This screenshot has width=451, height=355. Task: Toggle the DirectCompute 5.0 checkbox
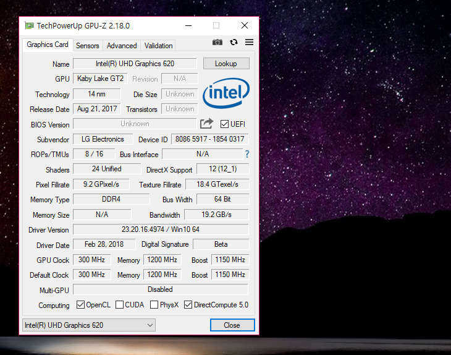coord(188,305)
